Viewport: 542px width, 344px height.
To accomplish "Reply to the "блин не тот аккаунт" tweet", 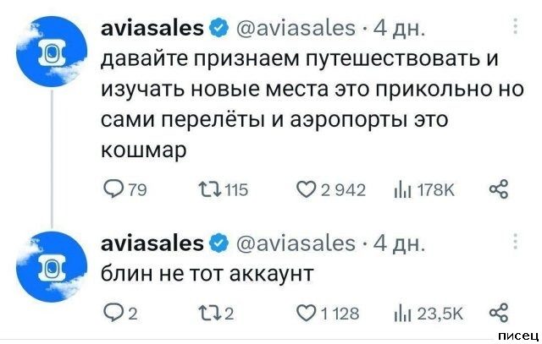I will [x=111, y=315].
